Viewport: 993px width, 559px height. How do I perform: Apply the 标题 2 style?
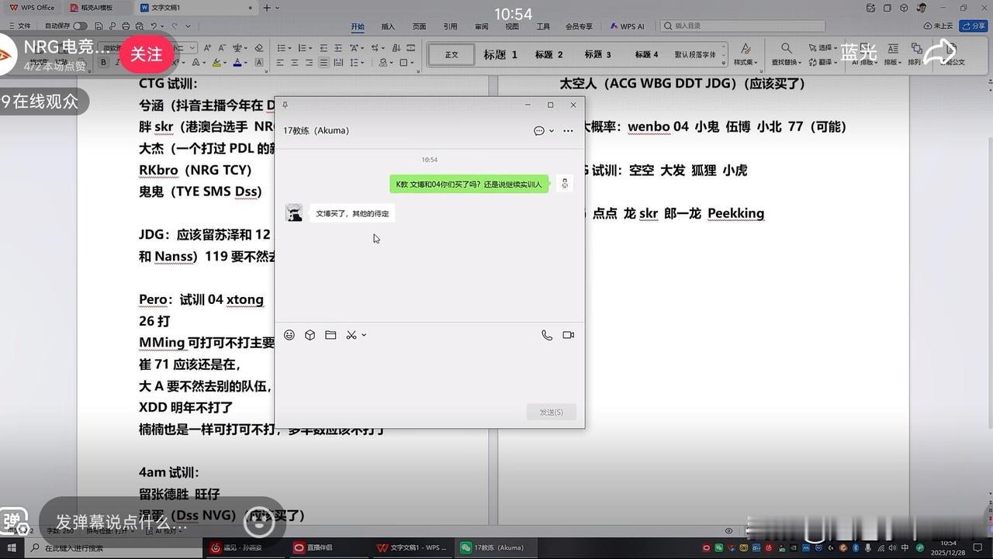(x=548, y=55)
